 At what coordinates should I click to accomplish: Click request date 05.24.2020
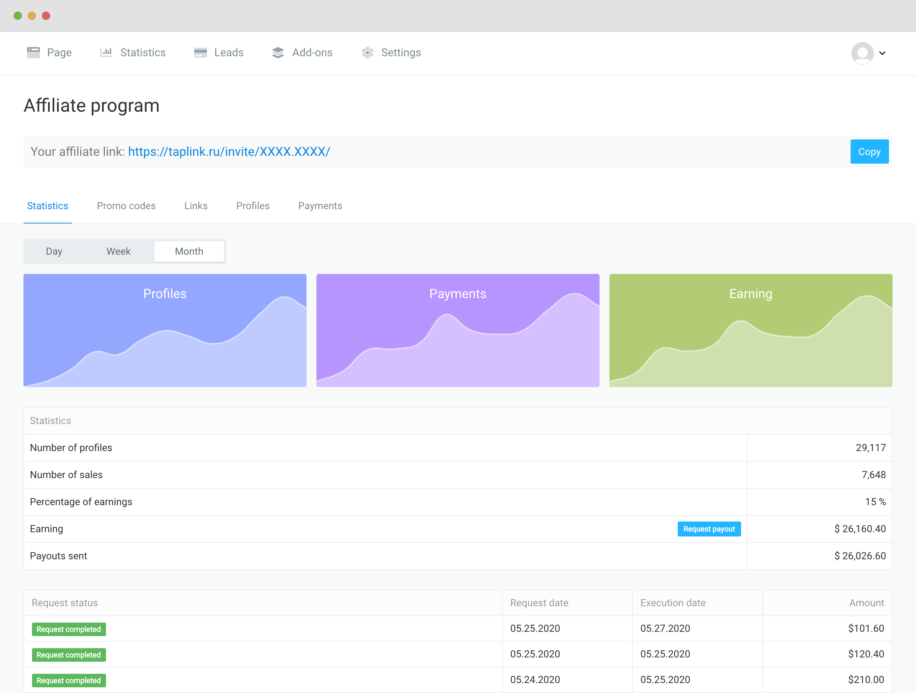click(535, 680)
